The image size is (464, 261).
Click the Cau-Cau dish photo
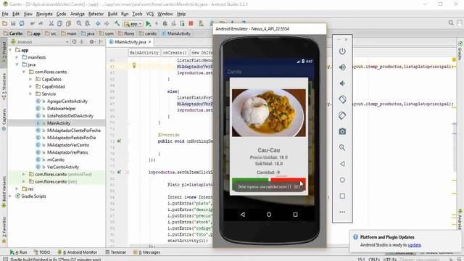pyautogui.click(x=269, y=113)
